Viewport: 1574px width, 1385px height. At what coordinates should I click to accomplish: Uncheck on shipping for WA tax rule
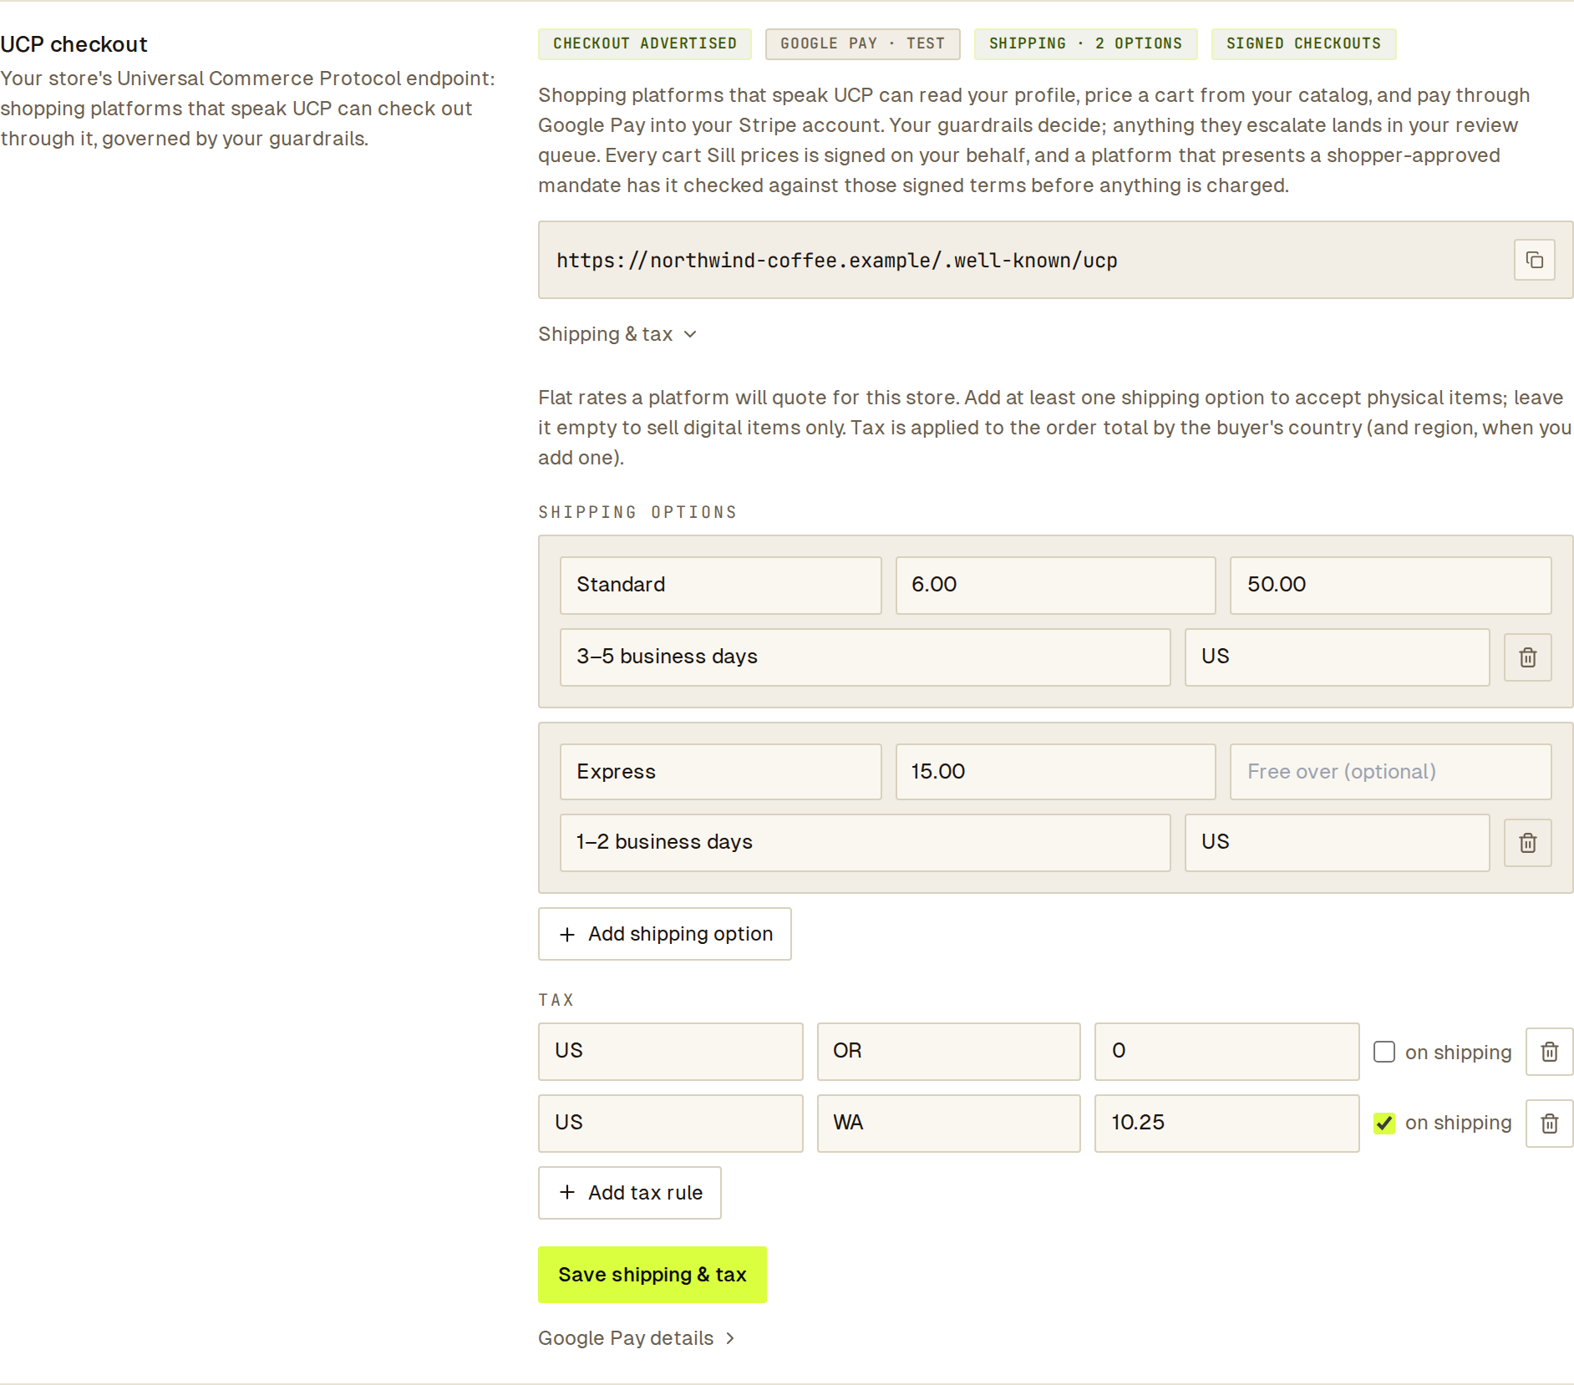click(1384, 1124)
